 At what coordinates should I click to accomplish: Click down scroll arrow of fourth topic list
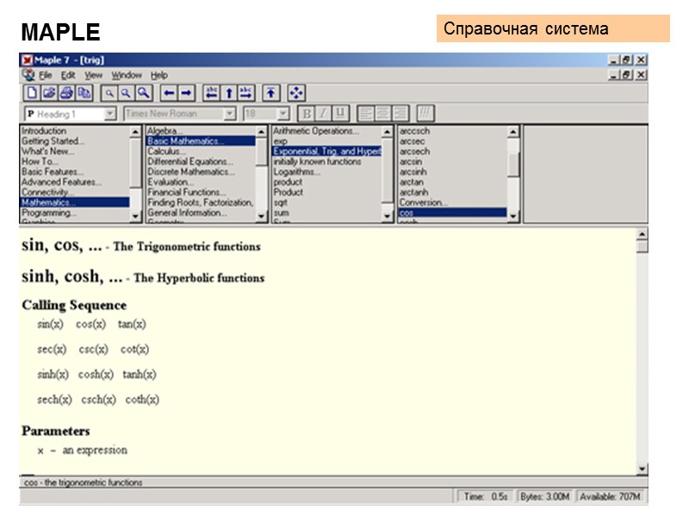(x=512, y=216)
